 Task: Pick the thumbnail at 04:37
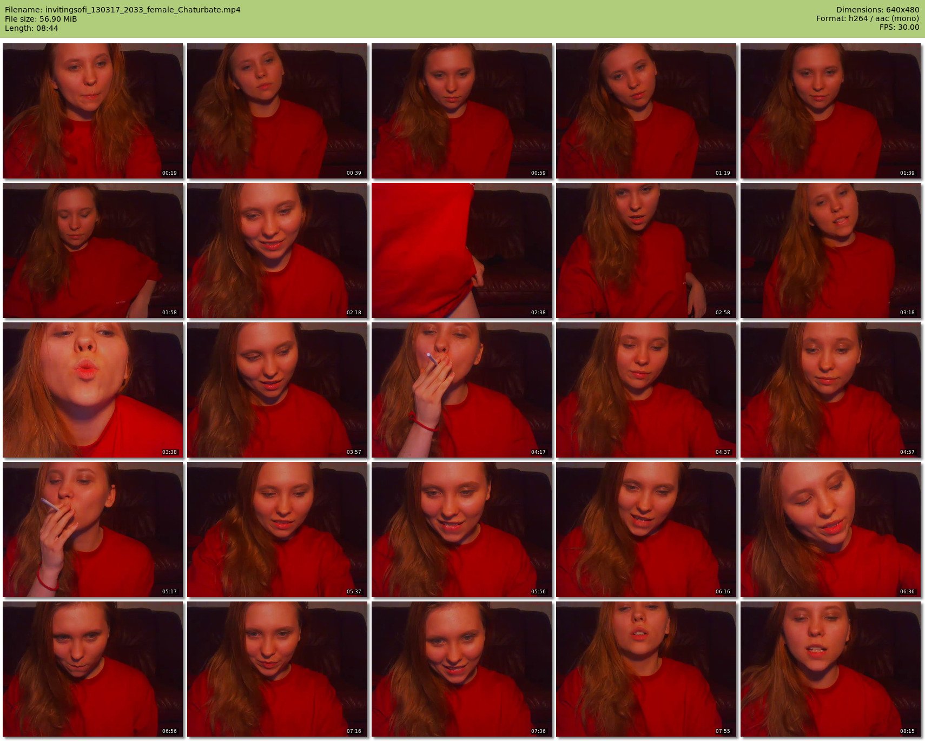(646, 390)
